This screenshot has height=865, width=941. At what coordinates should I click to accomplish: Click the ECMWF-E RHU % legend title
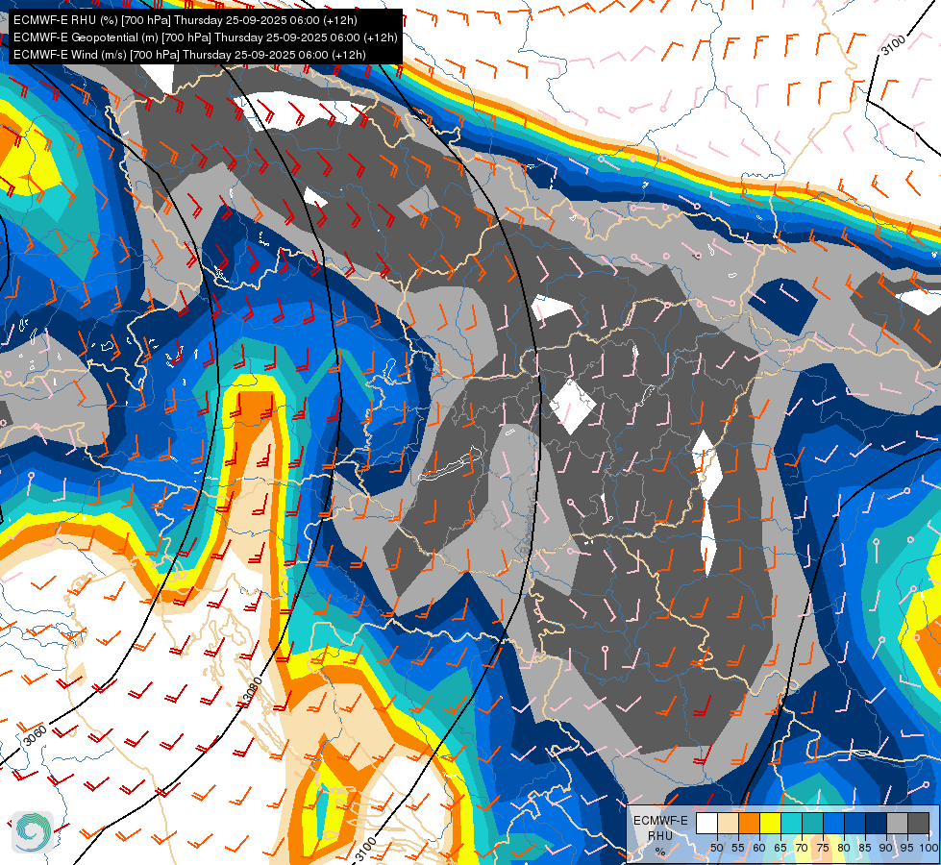660,834
